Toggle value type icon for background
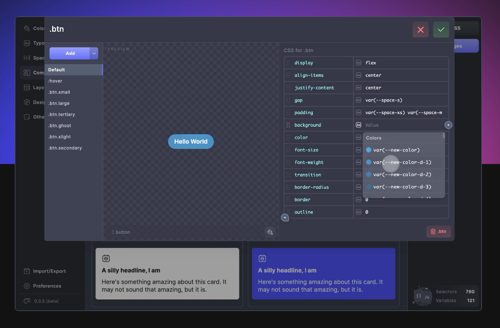The height and width of the screenshot is (328, 500). pos(358,125)
